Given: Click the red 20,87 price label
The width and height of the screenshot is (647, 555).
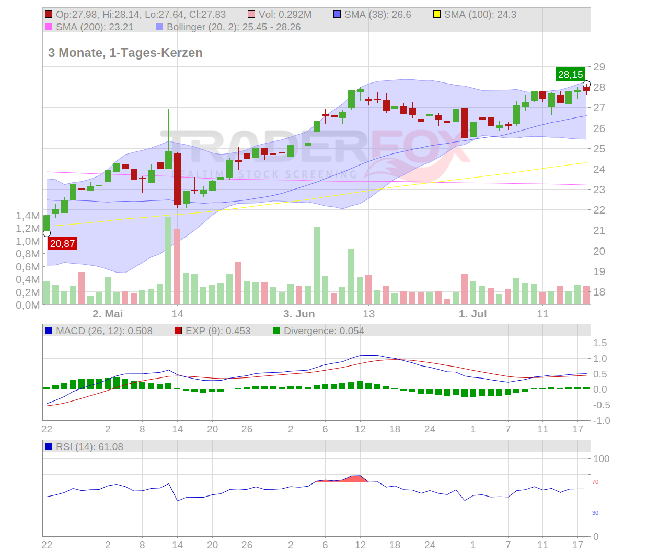Looking at the screenshot, I should click(63, 243).
